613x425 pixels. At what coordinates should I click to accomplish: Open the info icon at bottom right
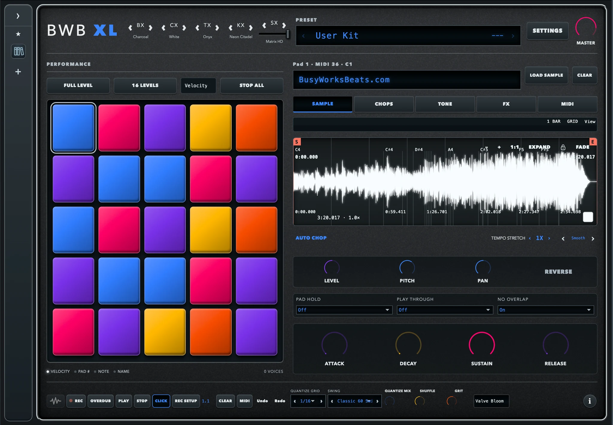tap(589, 401)
